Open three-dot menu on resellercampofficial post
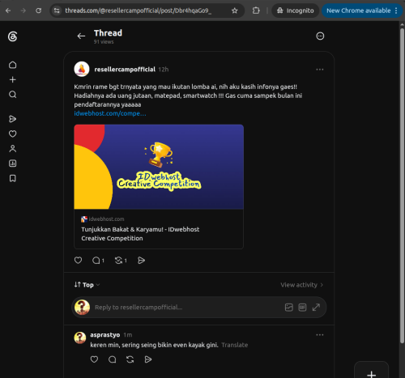405x378 pixels. click(x=320, y=70)
